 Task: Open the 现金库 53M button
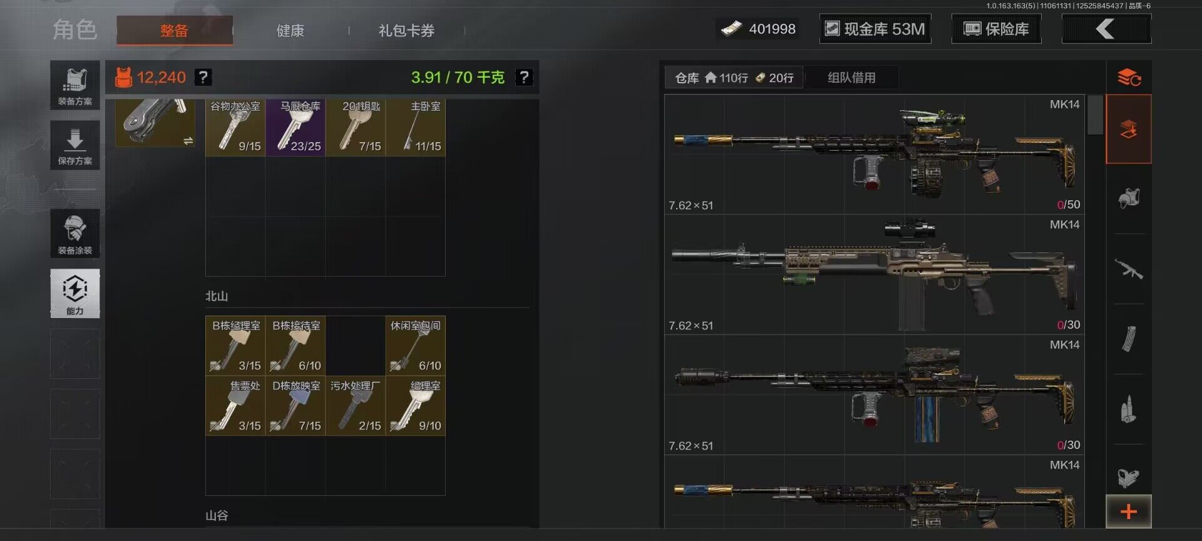click(x=875, y=29)
